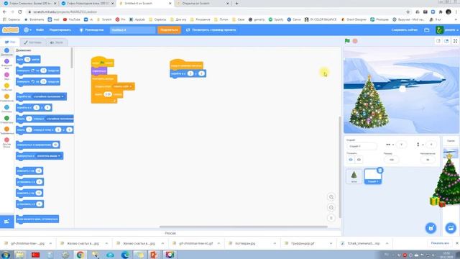The height and width of the screenshot is (259, 460).
Task: Click the PowerPoint icon in taskbar
Action: [x=154, y=255]
